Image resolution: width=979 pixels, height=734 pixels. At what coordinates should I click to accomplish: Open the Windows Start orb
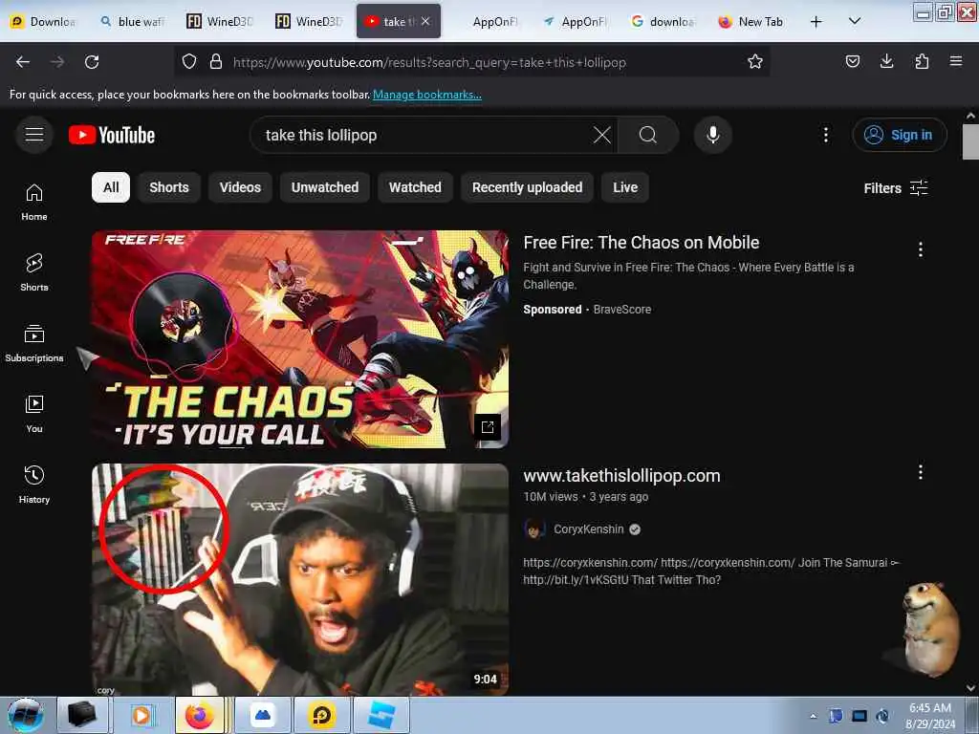[x=26, y=715]
